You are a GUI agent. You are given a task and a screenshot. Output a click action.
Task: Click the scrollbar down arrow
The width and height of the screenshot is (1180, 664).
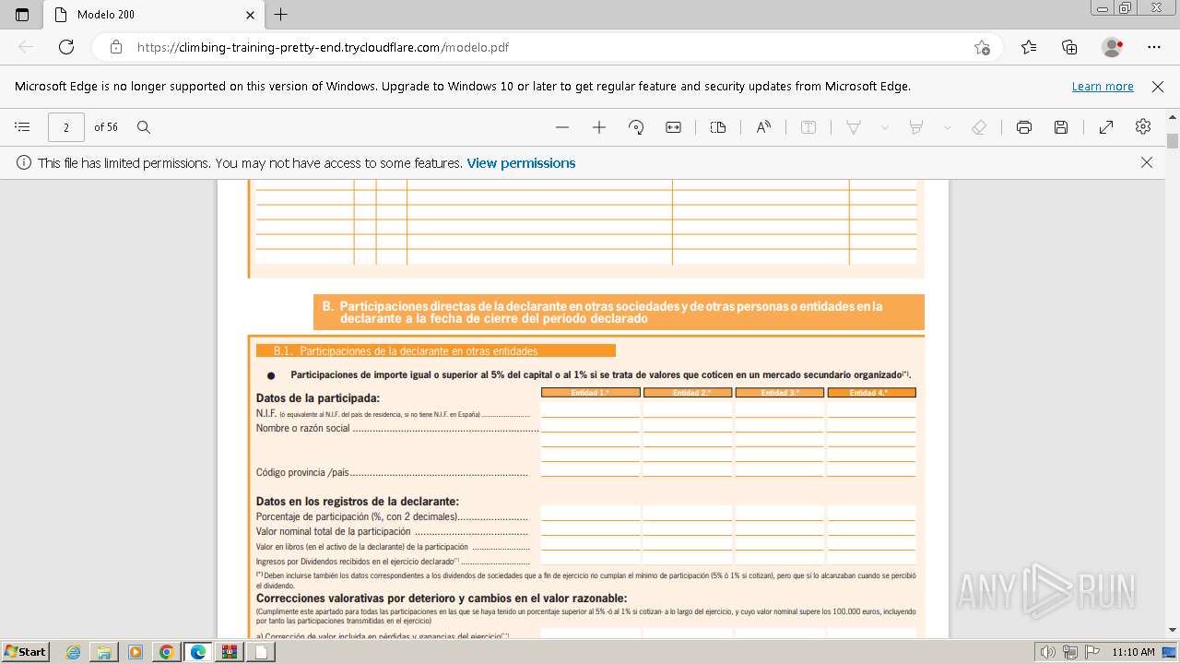coord(1173,630)
